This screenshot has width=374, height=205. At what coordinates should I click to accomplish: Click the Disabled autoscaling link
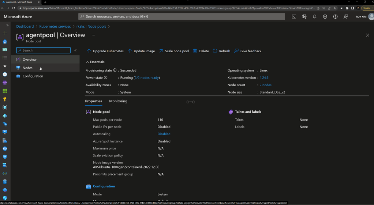(164, 134)
